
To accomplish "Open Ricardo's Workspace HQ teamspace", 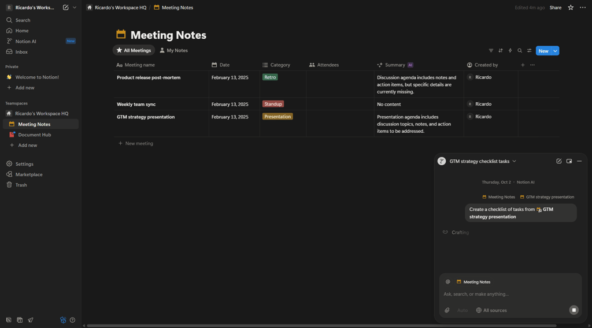I will pyautogui.click(x=40, y=114).
